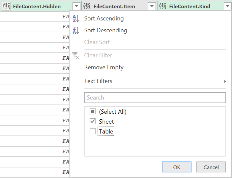The image size is (232, 178).
Task: Open the FileContent.Item column filter dropdown
Action: point(152,6)
